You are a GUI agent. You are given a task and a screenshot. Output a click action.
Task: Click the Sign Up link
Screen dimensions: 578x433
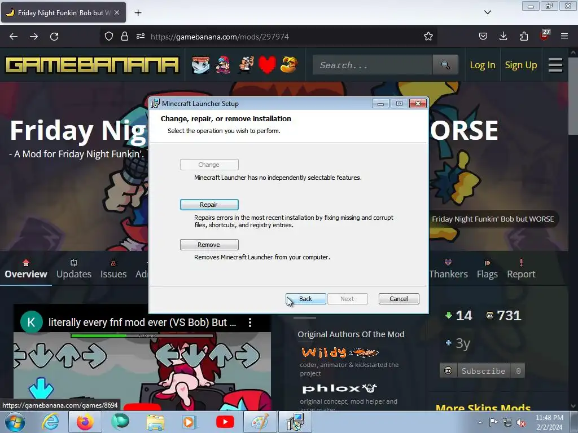click(x=520, y=65)
